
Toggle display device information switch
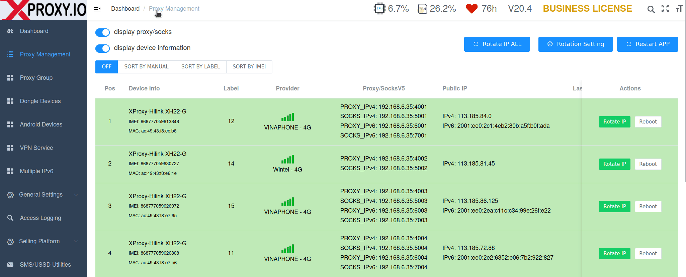(x=102, y=48)
